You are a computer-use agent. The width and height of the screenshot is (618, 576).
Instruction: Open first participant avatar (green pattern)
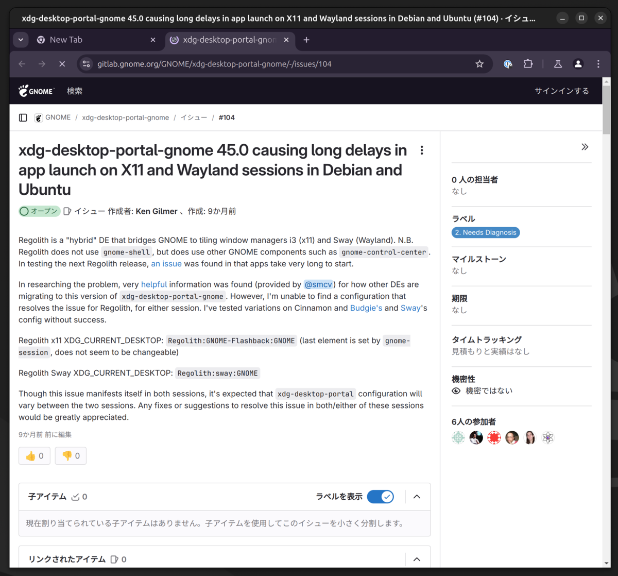tap(458, 438)
